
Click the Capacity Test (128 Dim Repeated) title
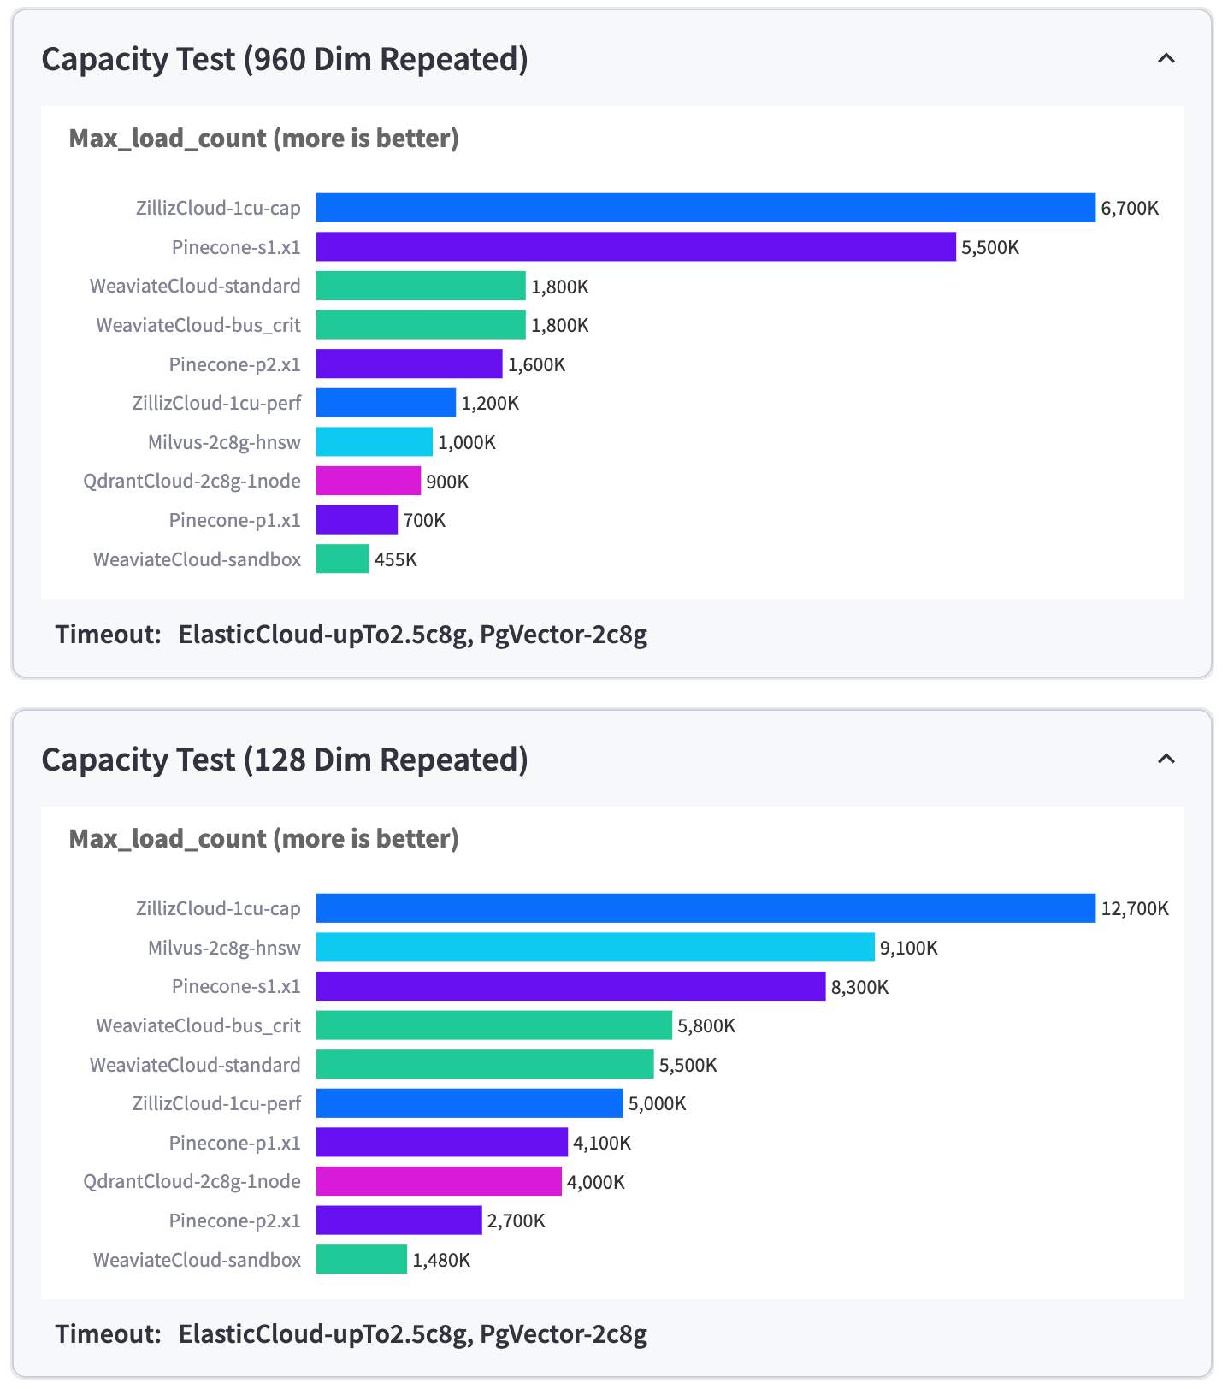[x=285, y=760]
